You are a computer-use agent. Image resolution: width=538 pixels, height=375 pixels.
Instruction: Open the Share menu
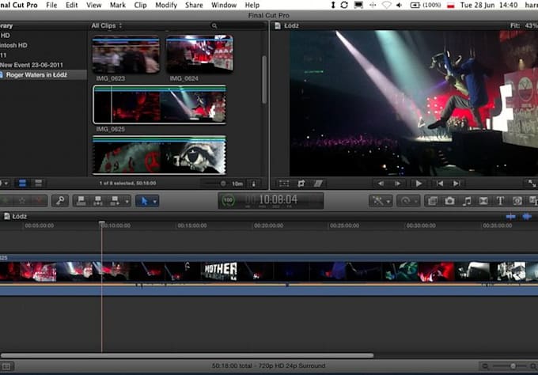pyautogui.click(x=194, y=6)
